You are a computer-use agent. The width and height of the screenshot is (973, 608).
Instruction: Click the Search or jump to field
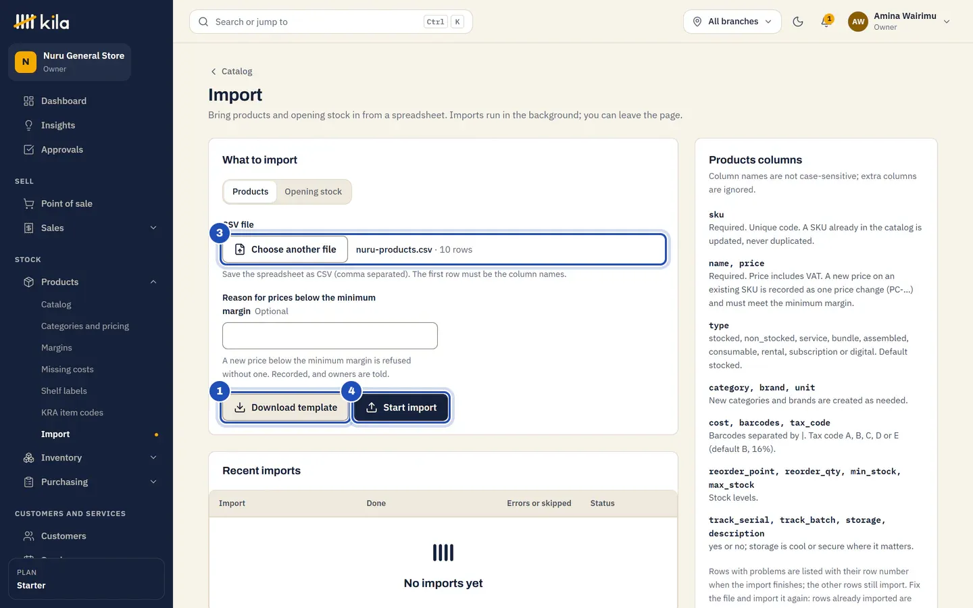331,22
